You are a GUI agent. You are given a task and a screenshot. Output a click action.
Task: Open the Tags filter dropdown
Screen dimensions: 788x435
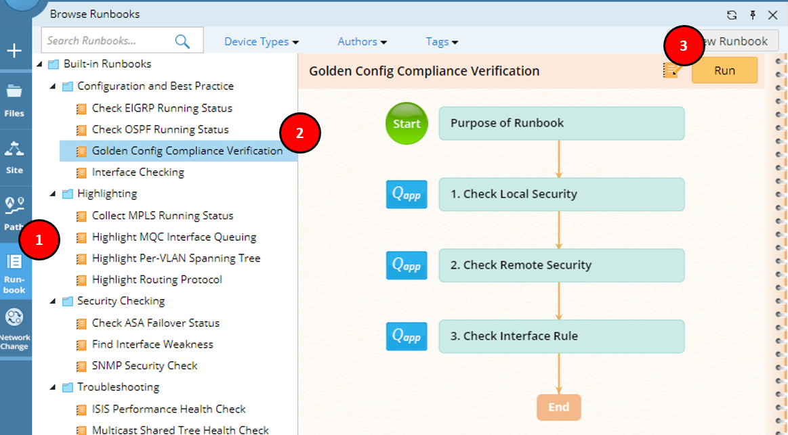(x=442, y=42)
